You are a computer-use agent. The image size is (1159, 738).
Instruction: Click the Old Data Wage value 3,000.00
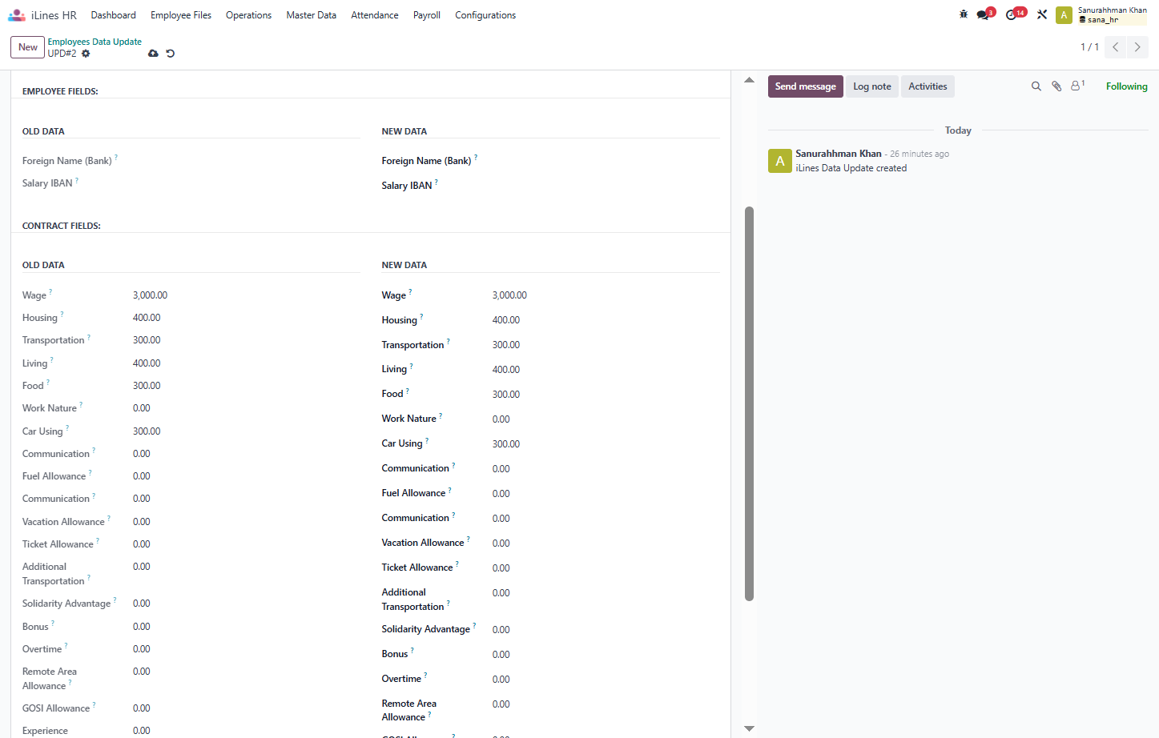150,295
